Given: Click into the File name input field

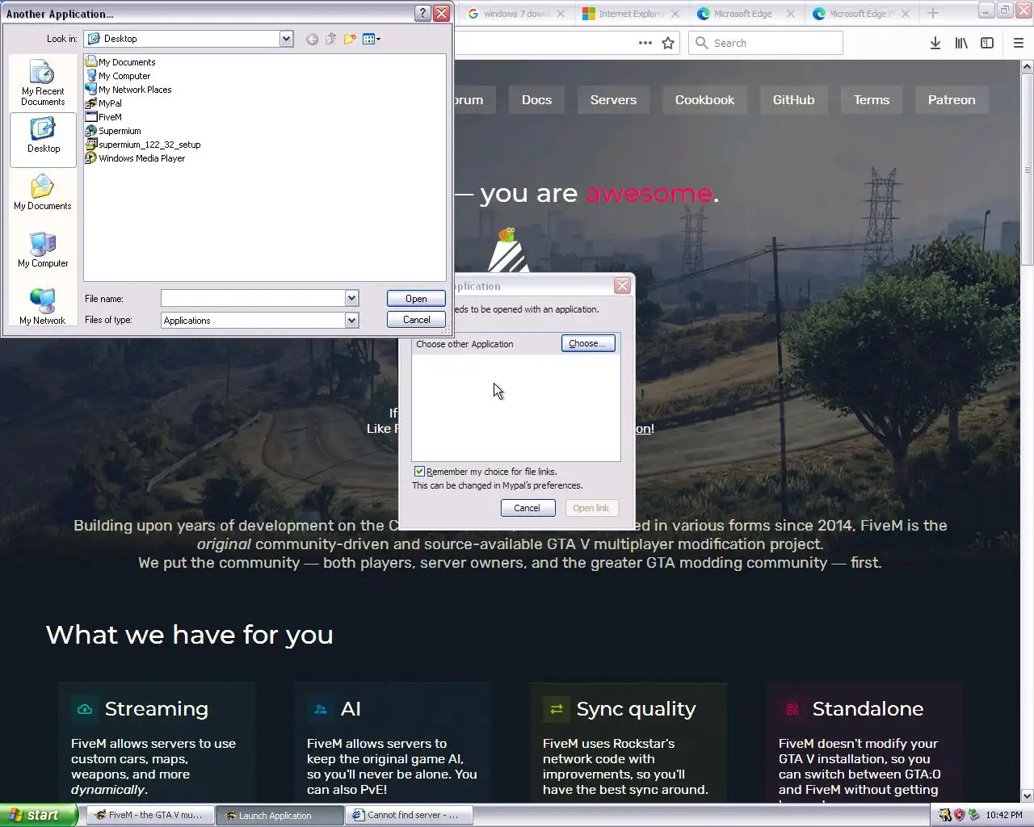Looking at the screenshot, I should click(x=253, y=299).
